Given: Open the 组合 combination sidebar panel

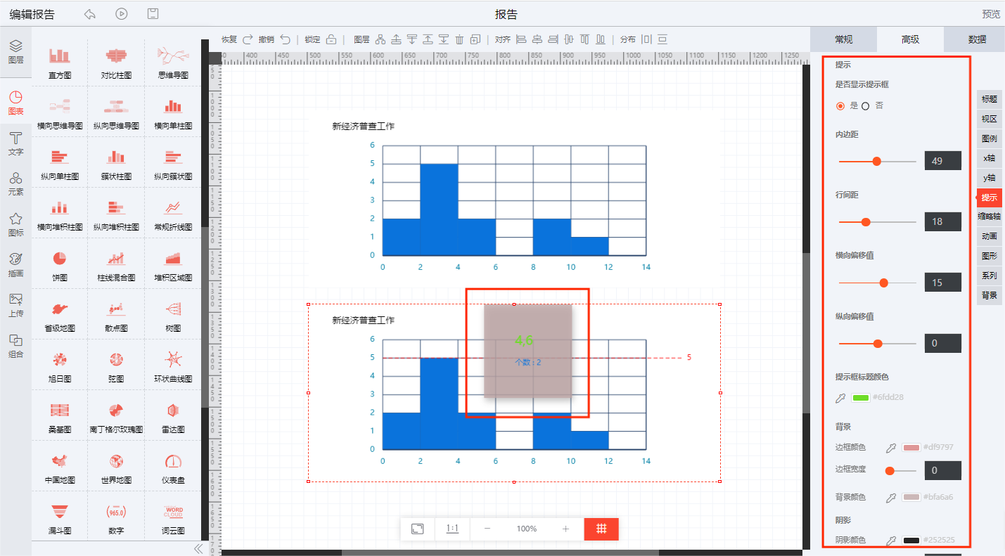Looking at the screenshot, I should point(15,347).
